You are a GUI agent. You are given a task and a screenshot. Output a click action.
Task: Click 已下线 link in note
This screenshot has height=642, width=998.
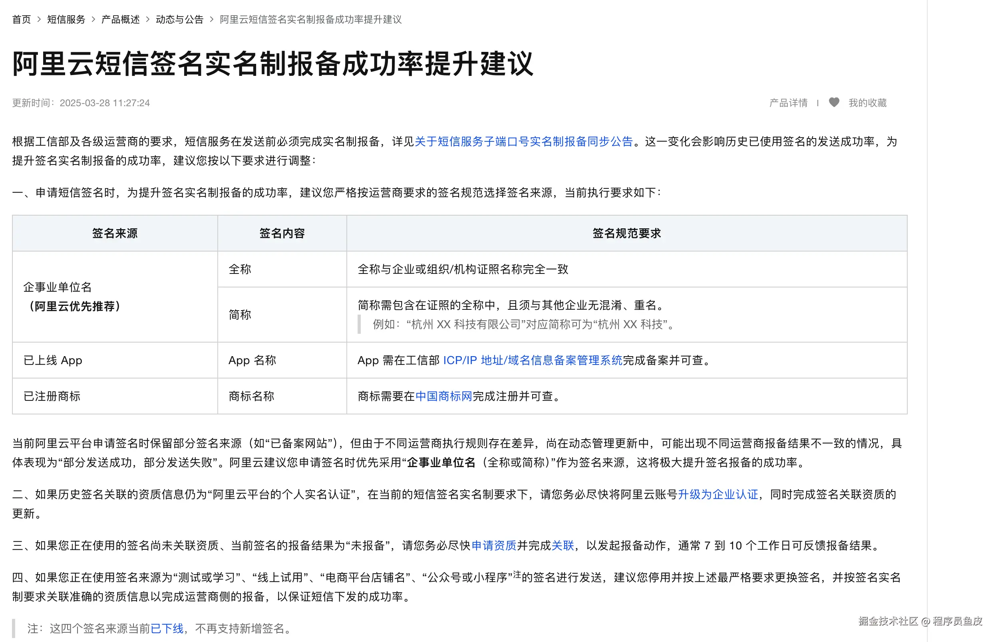pyautogui.click(x=167, y=629)
